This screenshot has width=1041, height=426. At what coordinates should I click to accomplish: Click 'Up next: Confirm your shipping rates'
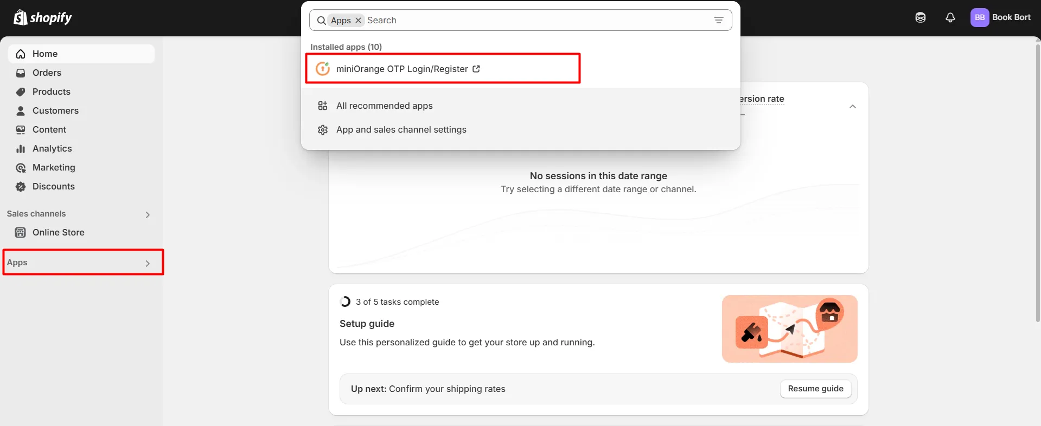[x=428, y=389]
